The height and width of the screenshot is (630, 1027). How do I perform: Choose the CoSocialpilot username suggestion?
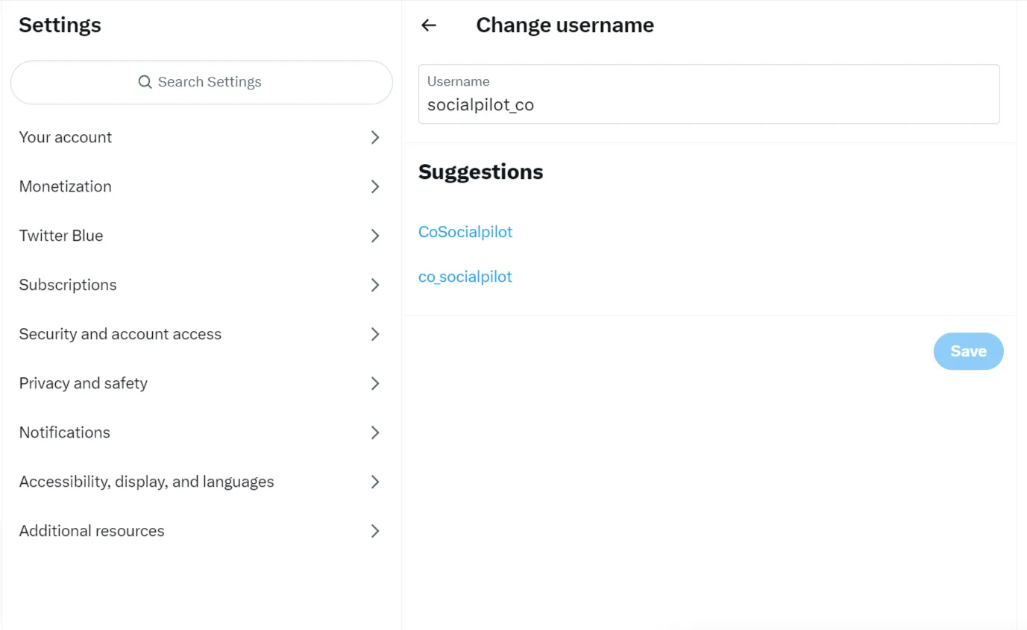465,232
